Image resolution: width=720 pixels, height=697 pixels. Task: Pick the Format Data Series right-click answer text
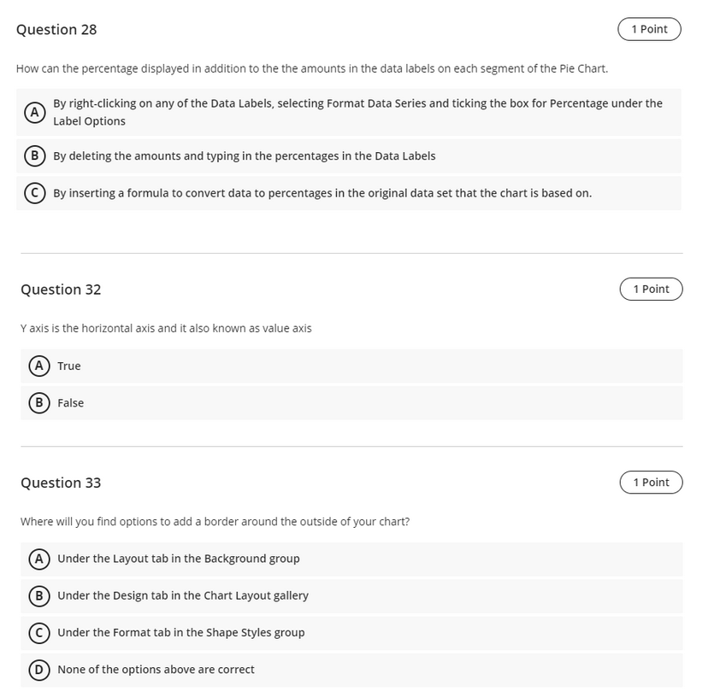point(357,113)
